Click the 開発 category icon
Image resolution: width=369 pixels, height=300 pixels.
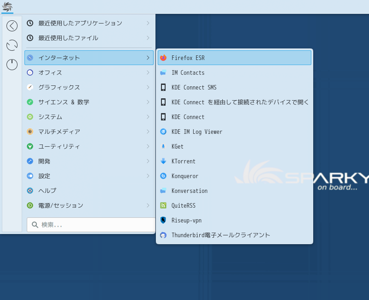click(30, 161)
